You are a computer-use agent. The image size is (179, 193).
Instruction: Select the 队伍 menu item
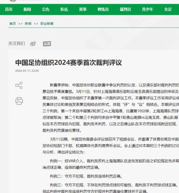(64, 9)
